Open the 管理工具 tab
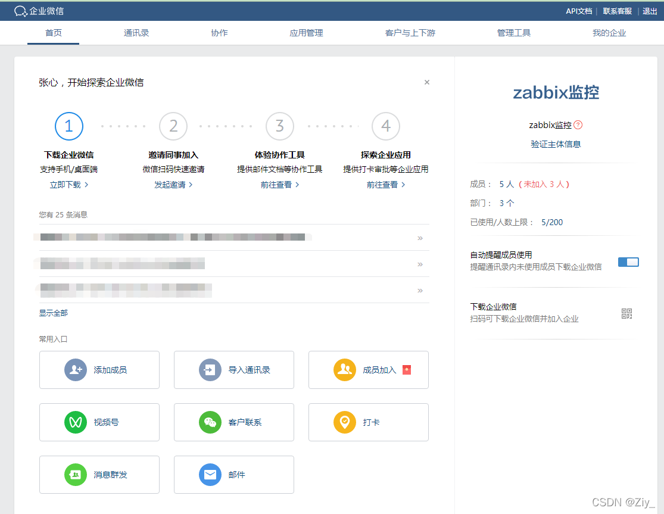This screenshot has height=514, width=664. point(514,33)
